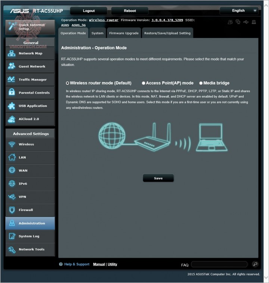This screenshot has height=283, width=269.
Task: Click the copy/guest network status icon in header
Action: coord(238,22)
